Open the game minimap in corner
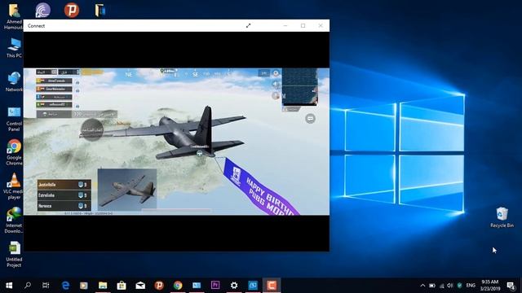 [299, 87]
